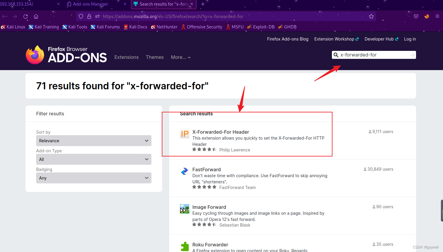Open the Extension Workshop link
Screen dimensions: 443x252
tap(336, 39)
